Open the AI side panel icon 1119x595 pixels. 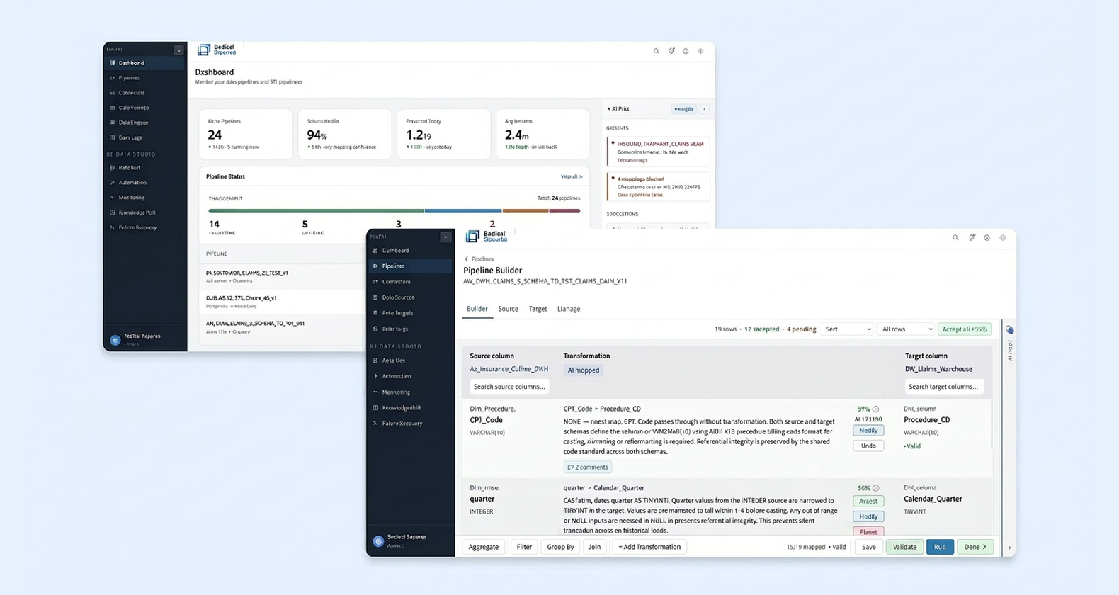click(1010, 330)
